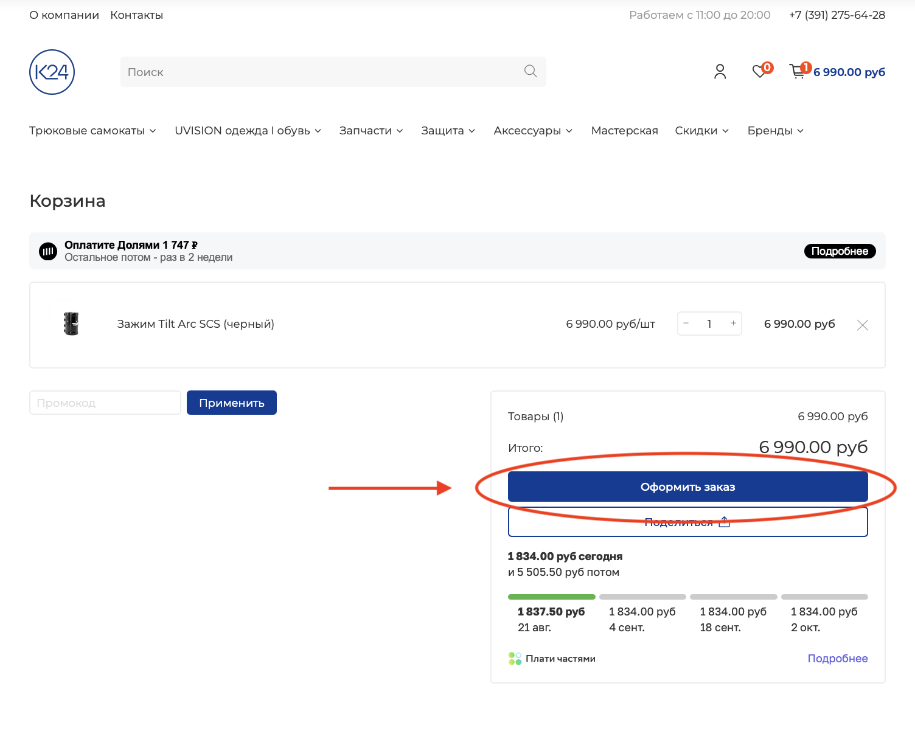Click into the Промокод input field
Screen dimensions: 915x731
(x=105, y=403)
